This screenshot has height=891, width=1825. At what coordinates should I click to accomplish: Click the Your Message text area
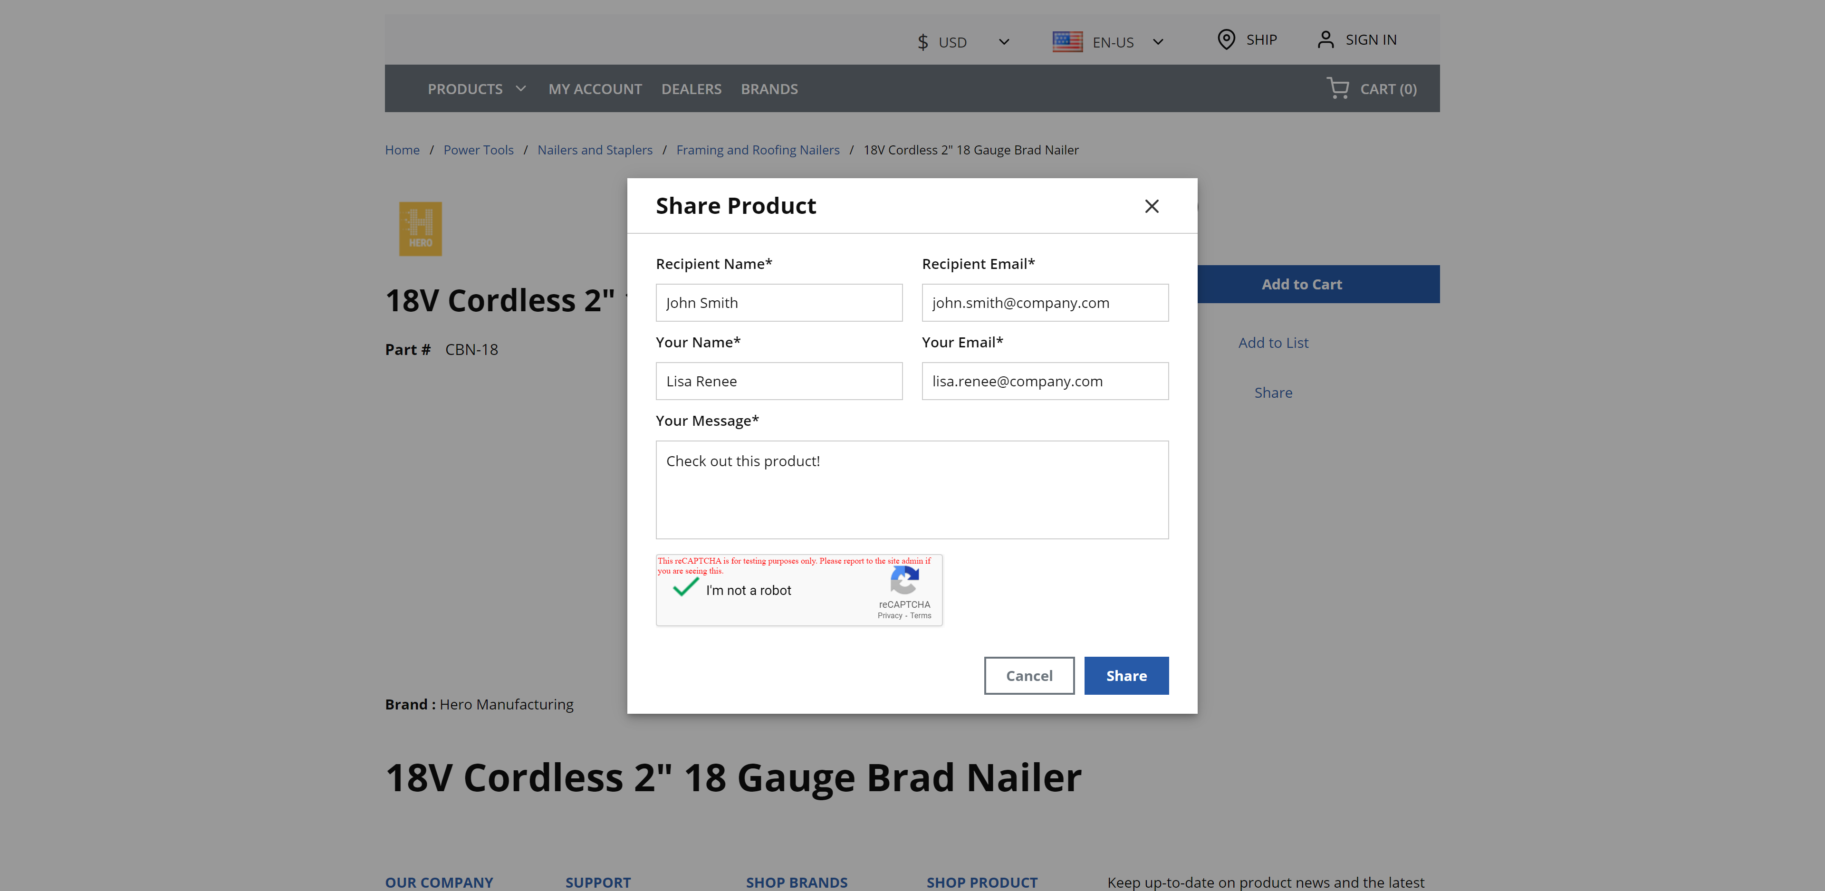(912, 490)
